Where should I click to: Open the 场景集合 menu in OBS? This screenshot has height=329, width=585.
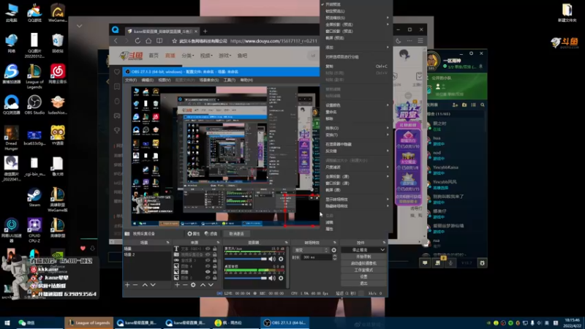(x=209, y=80)
